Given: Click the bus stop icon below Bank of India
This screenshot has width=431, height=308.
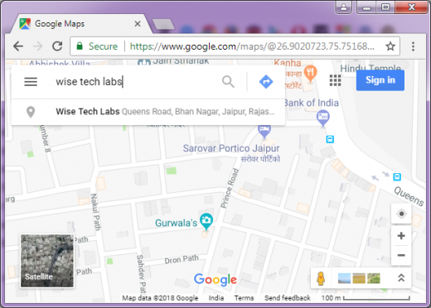Looking at the screenshot, I should (x=330, y=139).
